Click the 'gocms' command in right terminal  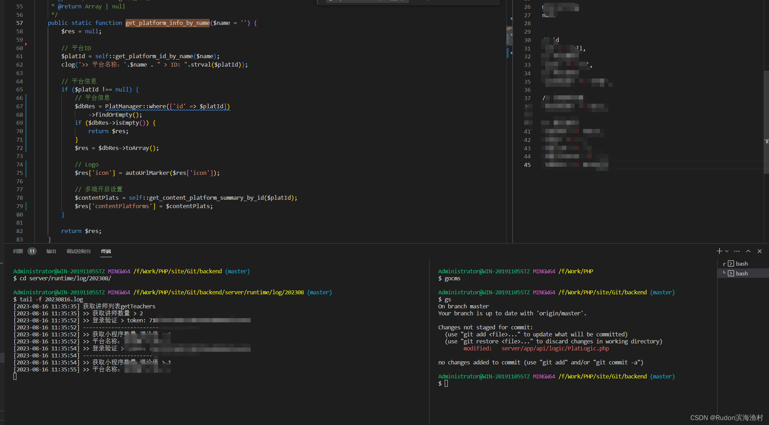(x=453, y=278)
